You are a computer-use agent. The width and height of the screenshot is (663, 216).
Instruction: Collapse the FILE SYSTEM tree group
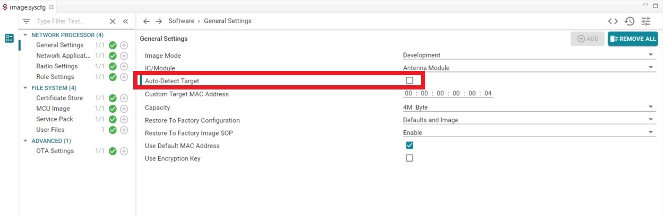click(25, 88)
